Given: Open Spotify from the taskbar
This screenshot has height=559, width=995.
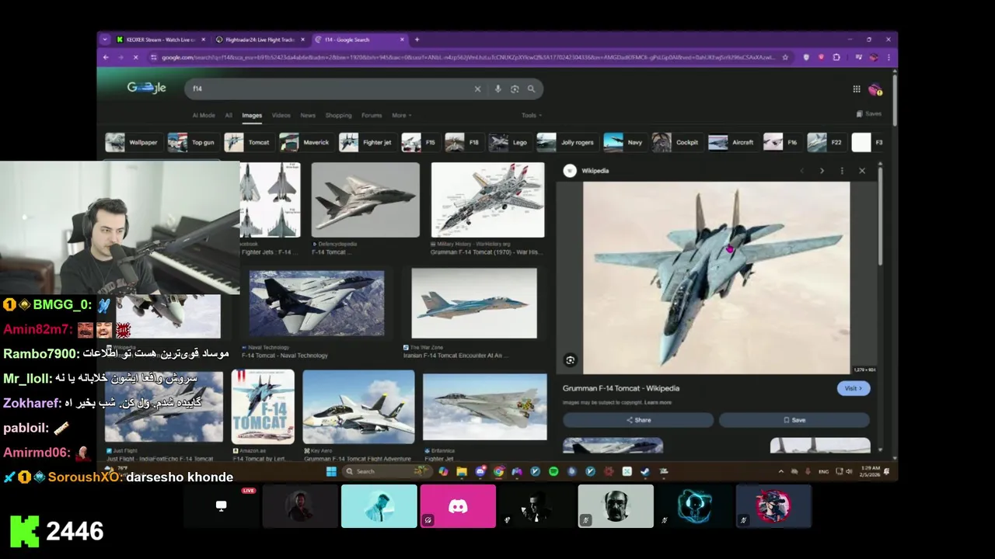Looking at the screenshot, I should point(553,471).
